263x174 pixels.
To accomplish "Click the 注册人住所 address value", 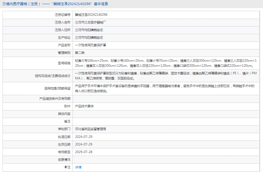I will tap(89, 30).
